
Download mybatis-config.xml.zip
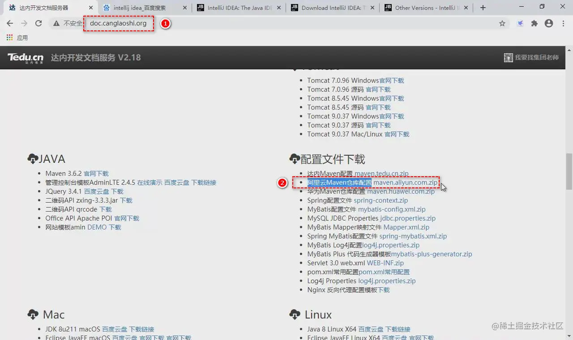coord(392,209)
